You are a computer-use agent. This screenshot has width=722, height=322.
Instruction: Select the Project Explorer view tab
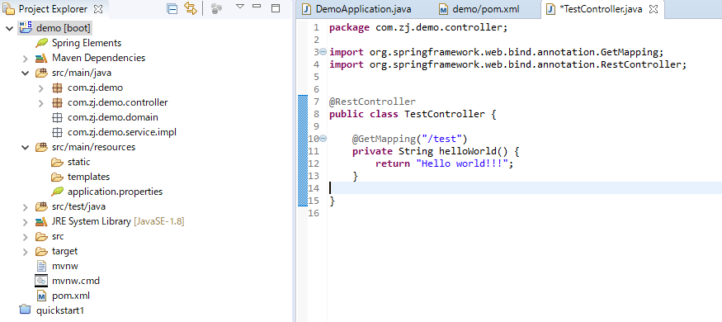[x=53, y=9]
